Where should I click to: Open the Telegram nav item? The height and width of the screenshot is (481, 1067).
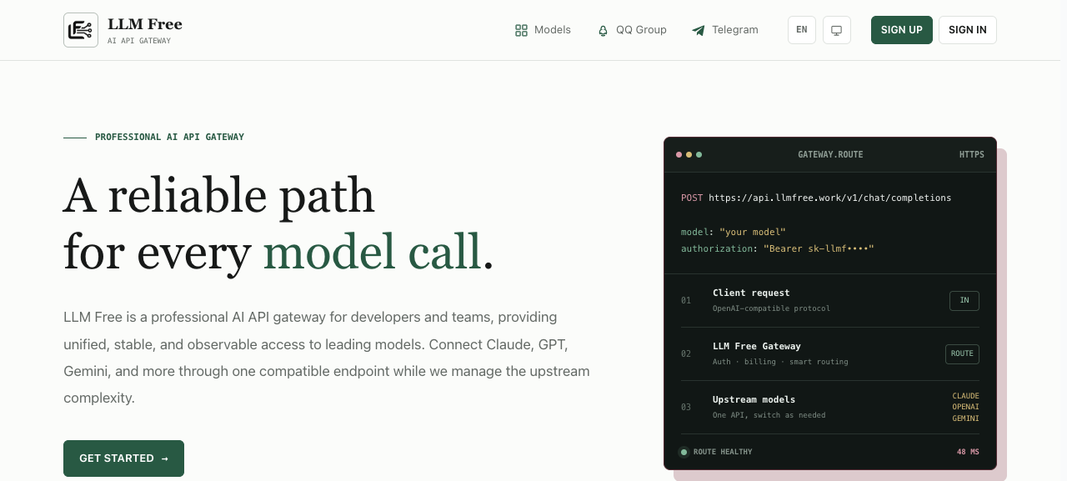pos(725,30)
